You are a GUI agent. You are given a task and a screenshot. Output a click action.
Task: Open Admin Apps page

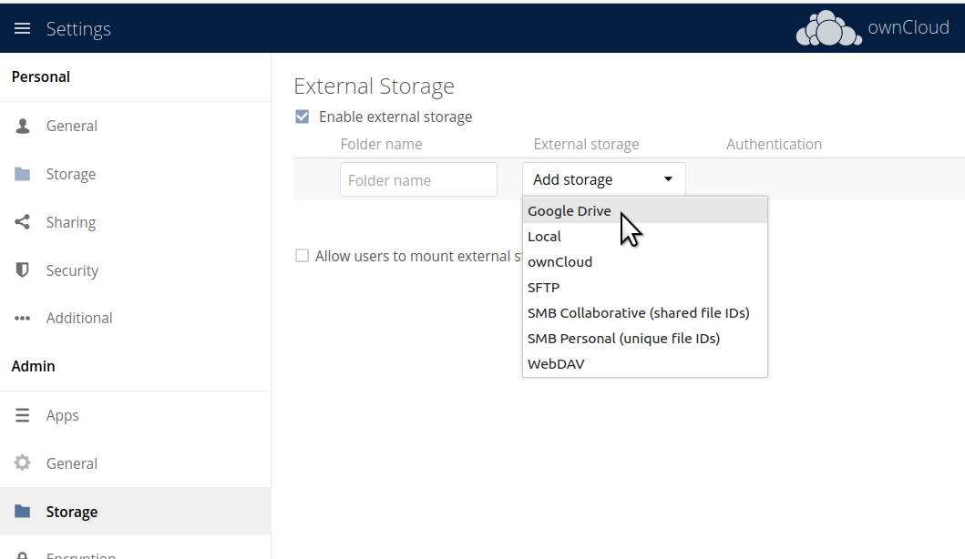tap(136, 415)
